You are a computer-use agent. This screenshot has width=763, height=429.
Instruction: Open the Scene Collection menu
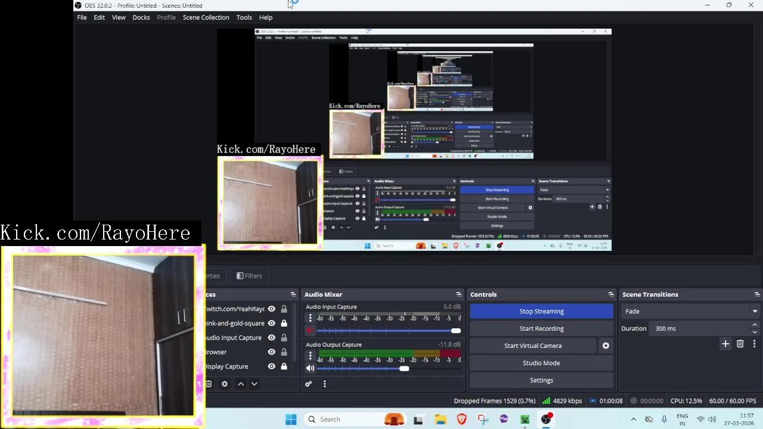click(206, 17)
